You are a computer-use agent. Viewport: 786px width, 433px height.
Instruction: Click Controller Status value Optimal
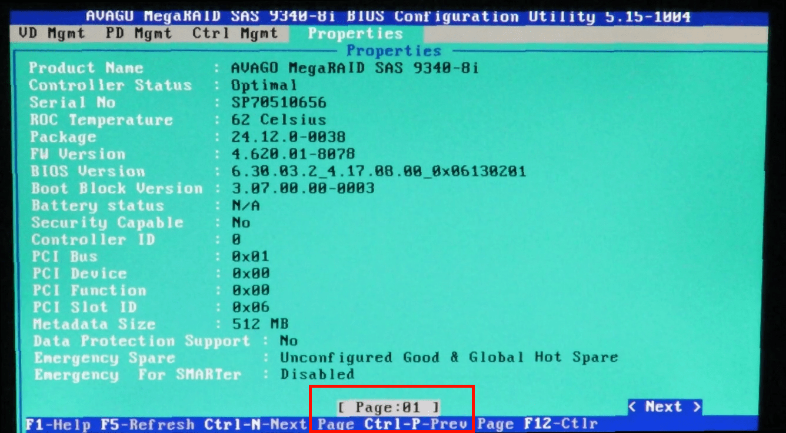tap(264, 85)
